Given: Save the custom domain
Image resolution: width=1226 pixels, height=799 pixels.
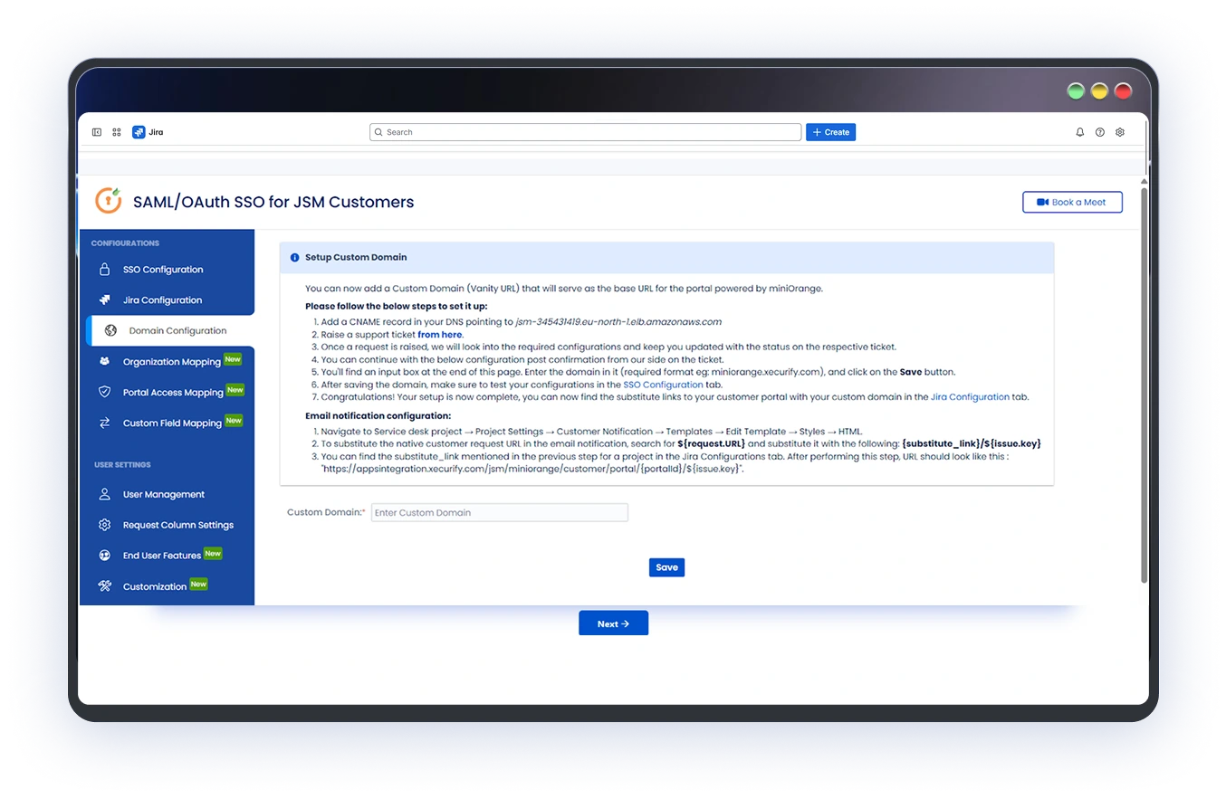Looking at the screenshot, I should [x=666, y=567].
